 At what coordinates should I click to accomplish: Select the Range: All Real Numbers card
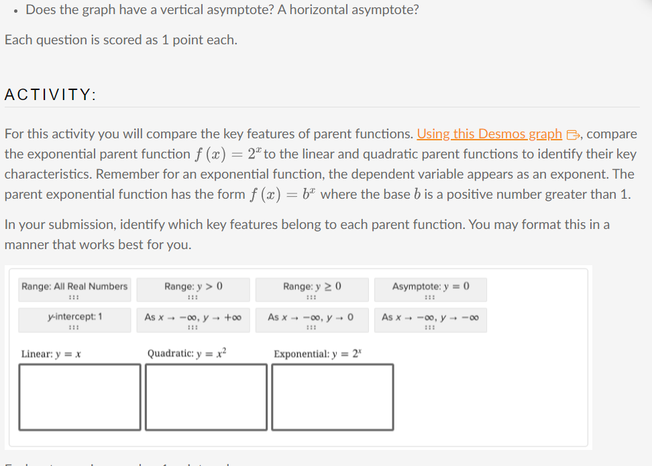click(x=73, y=285)
